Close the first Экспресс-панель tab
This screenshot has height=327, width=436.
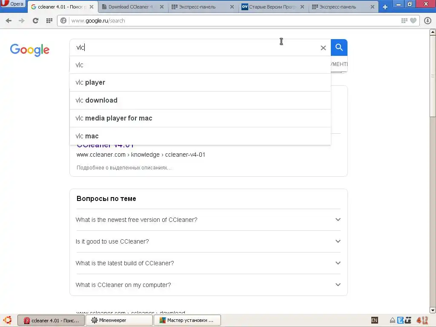tap(232, 7)
